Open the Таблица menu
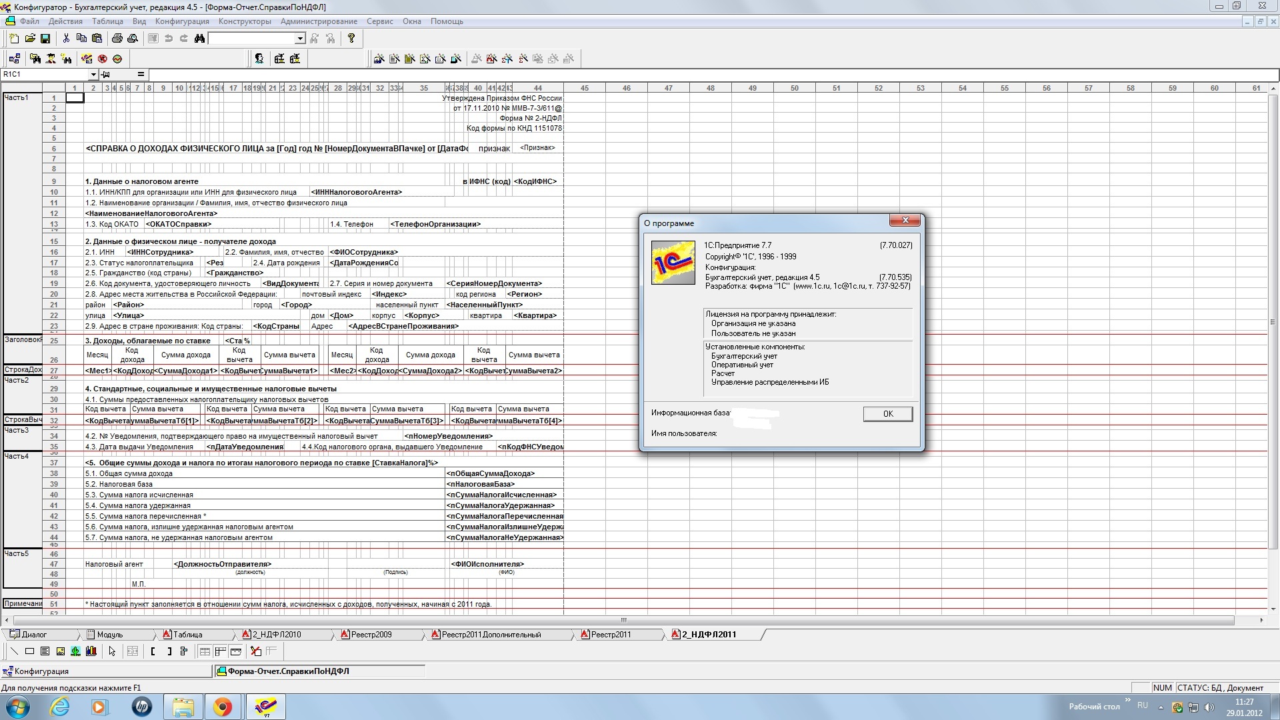Viewport: 1280px width, 720px height. pos(107,21)
